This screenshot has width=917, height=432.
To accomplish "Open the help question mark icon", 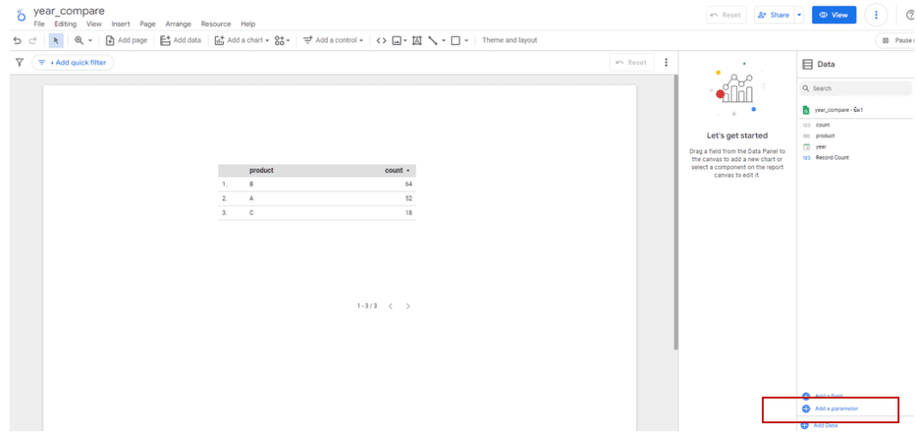I will (910, 15).
